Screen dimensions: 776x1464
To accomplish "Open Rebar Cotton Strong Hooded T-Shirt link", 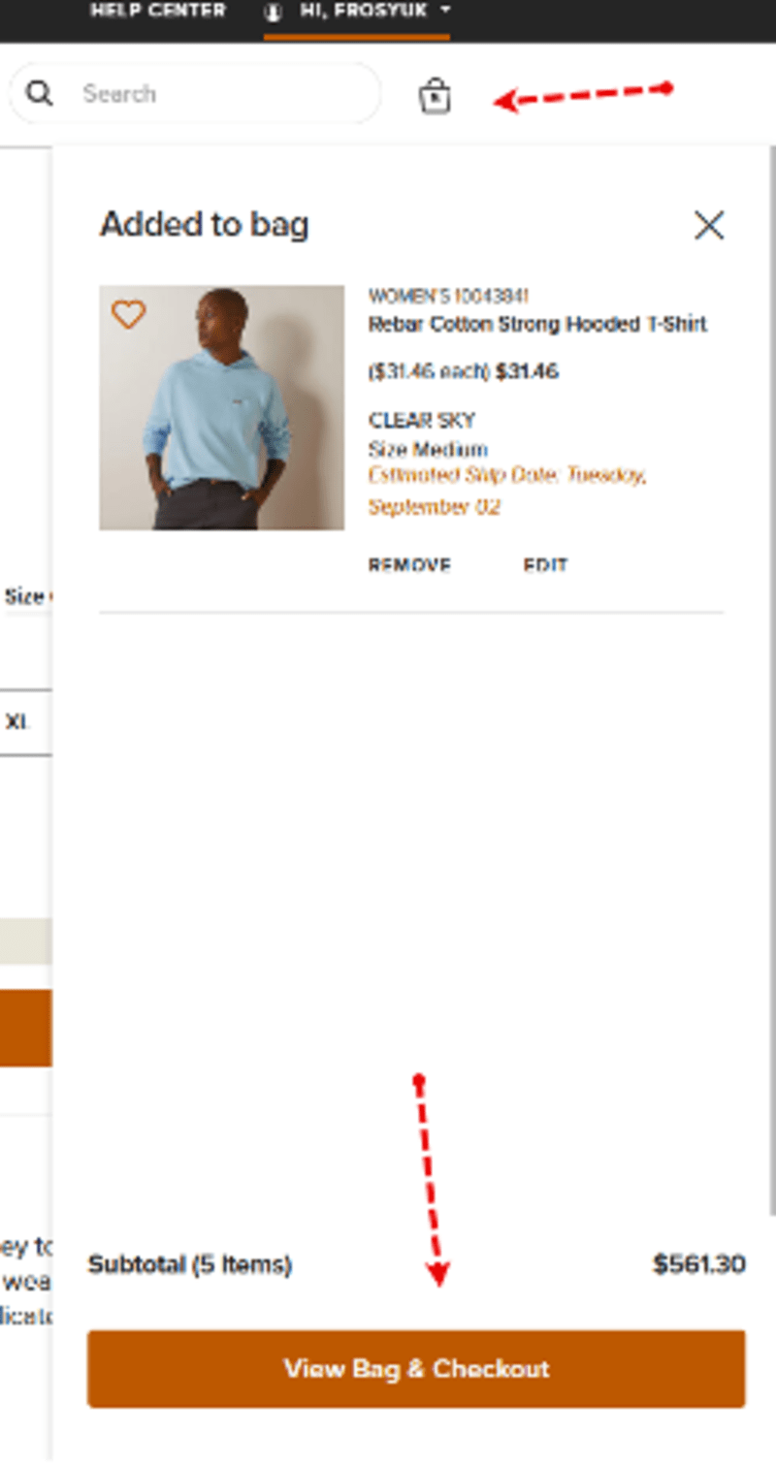I will coord(537,325).
